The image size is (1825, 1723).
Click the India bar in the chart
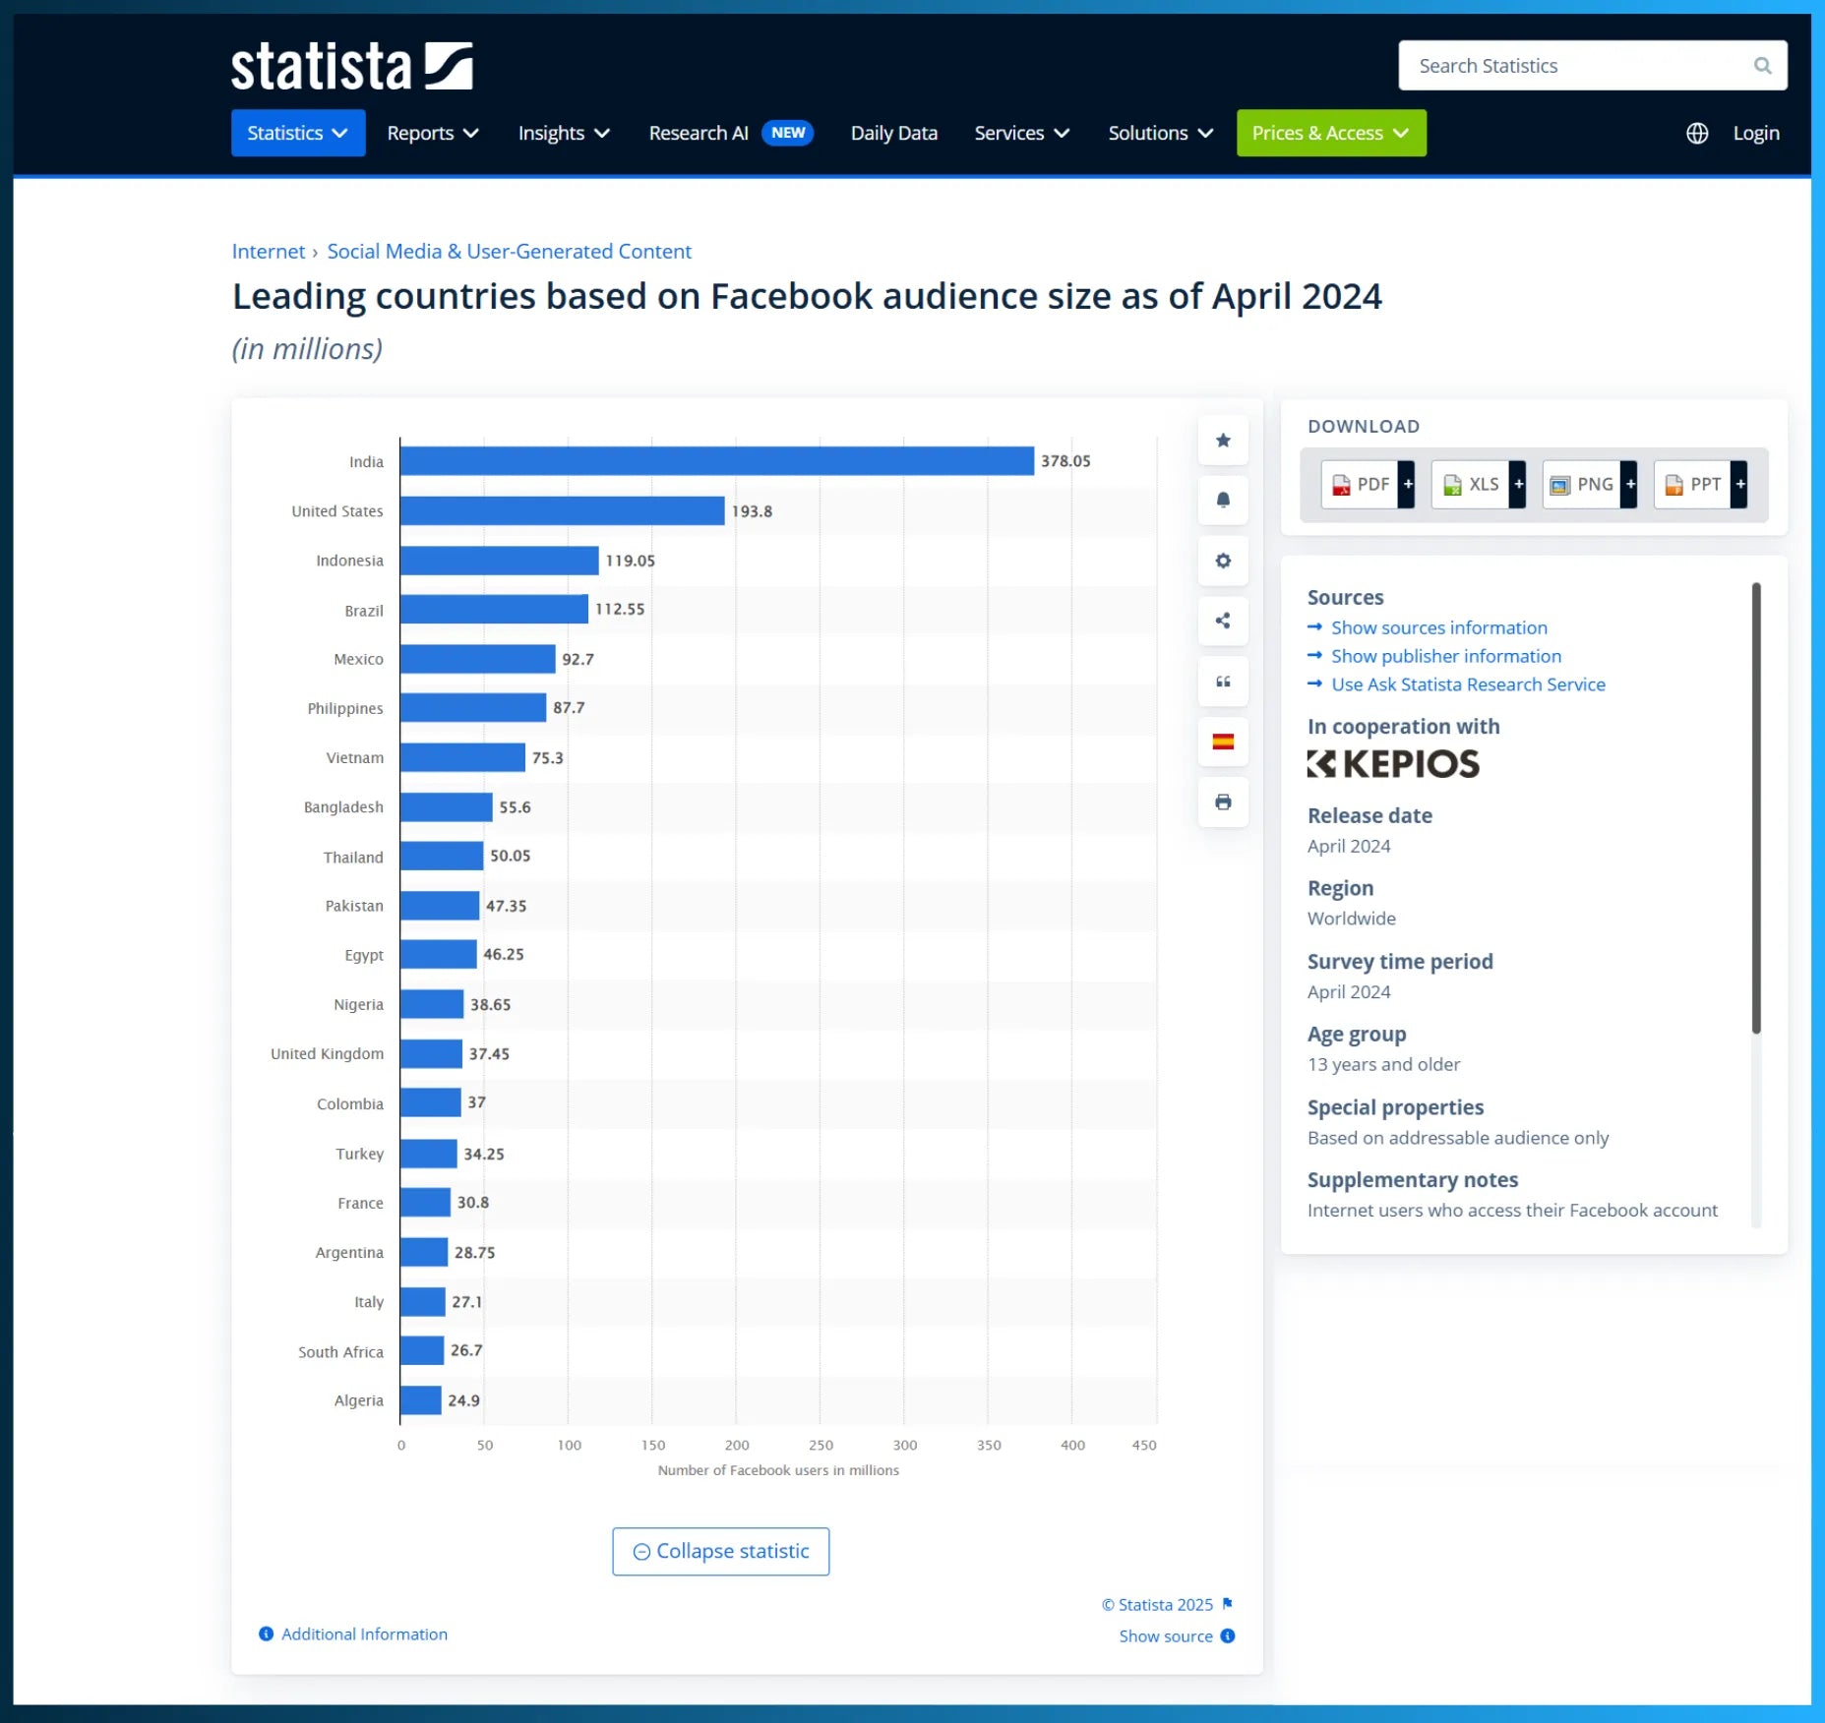pos(716,461)
